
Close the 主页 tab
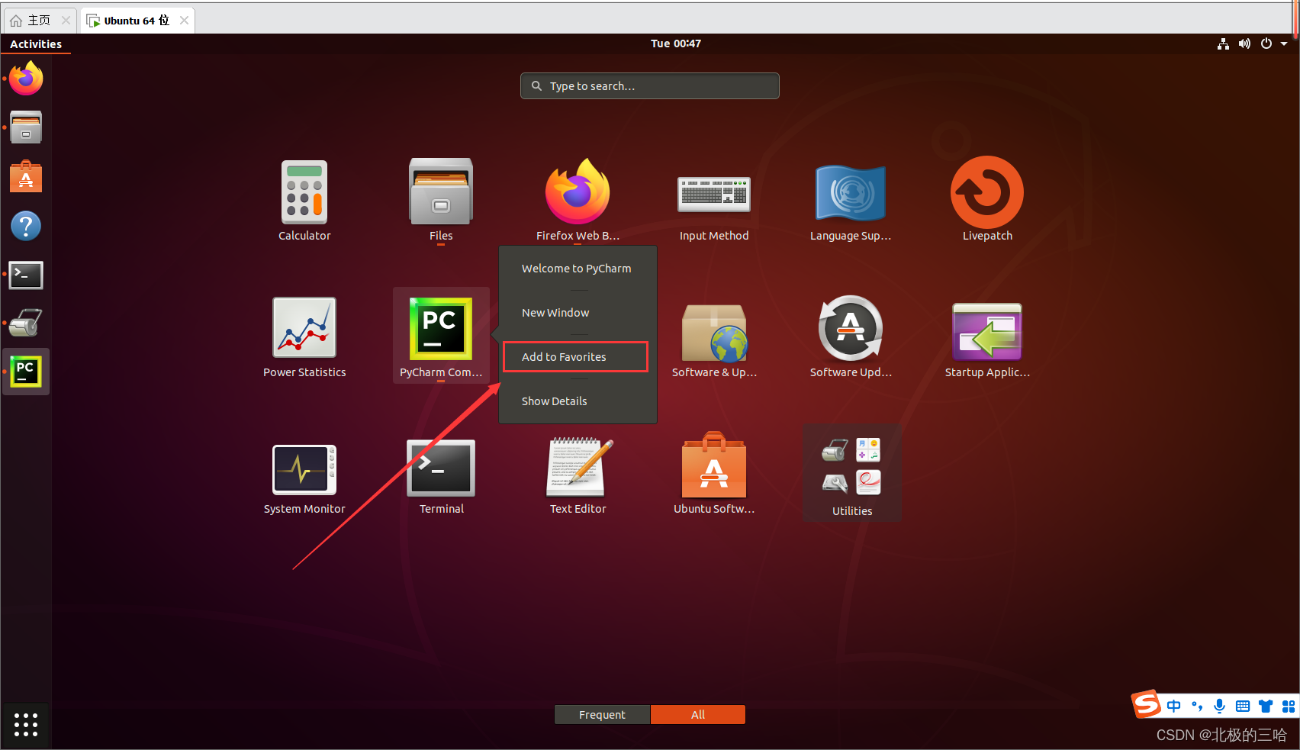[66, 21]
